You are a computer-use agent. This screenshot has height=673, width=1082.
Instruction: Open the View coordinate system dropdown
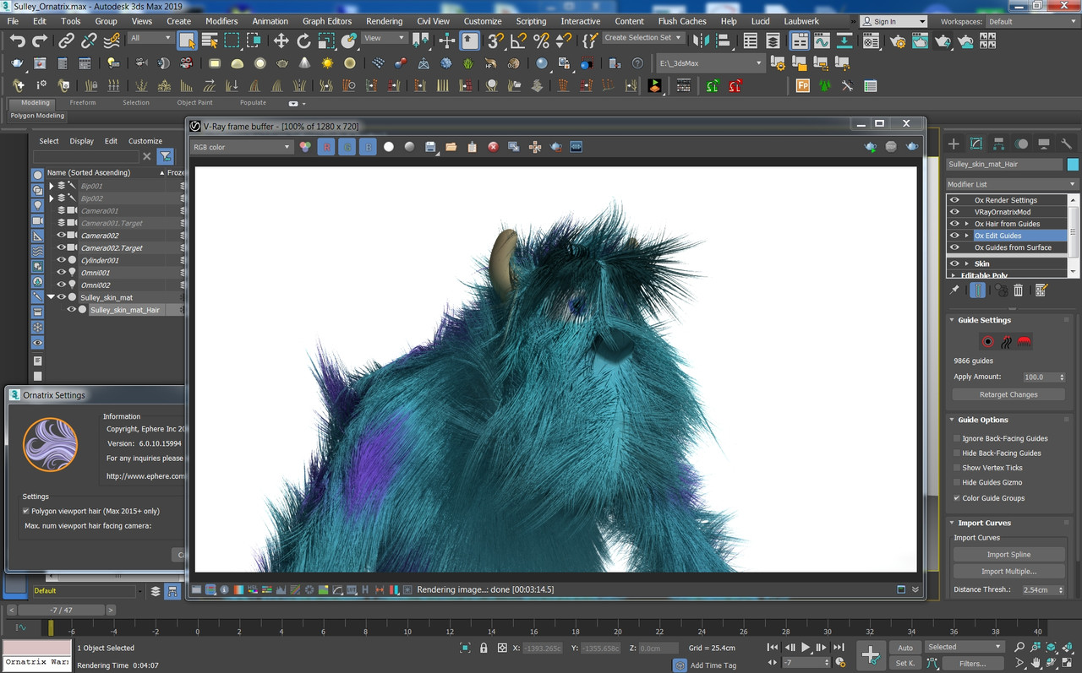tap(384, 38)
